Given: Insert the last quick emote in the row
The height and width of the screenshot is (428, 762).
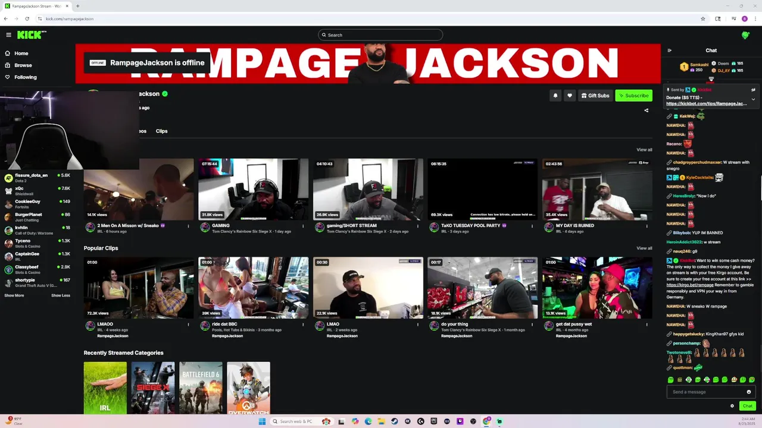Looking at the screenshot, I should (x=752, y=380).
